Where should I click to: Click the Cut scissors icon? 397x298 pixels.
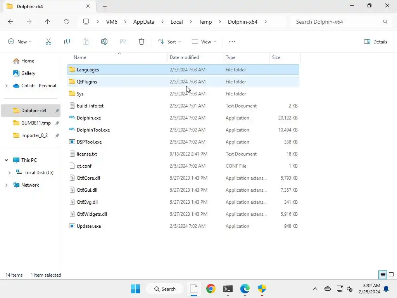point(48,42)
